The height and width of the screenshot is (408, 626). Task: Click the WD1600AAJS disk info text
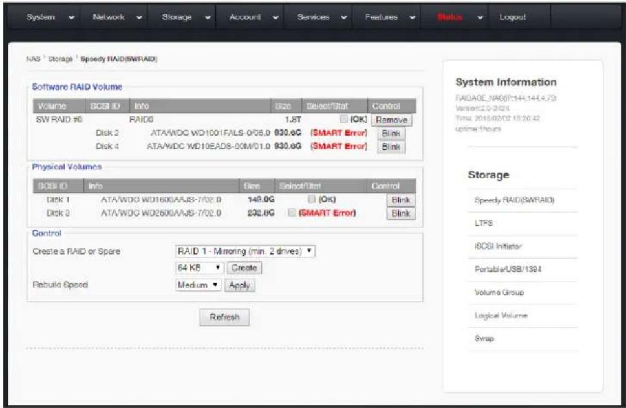(x=161, y=199)
